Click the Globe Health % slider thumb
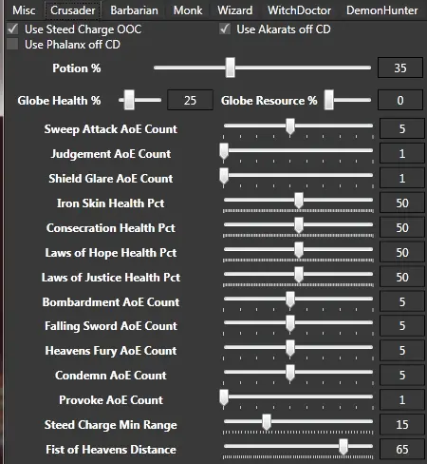This screenshot has width=427, height=464. [x=129, y=100]
